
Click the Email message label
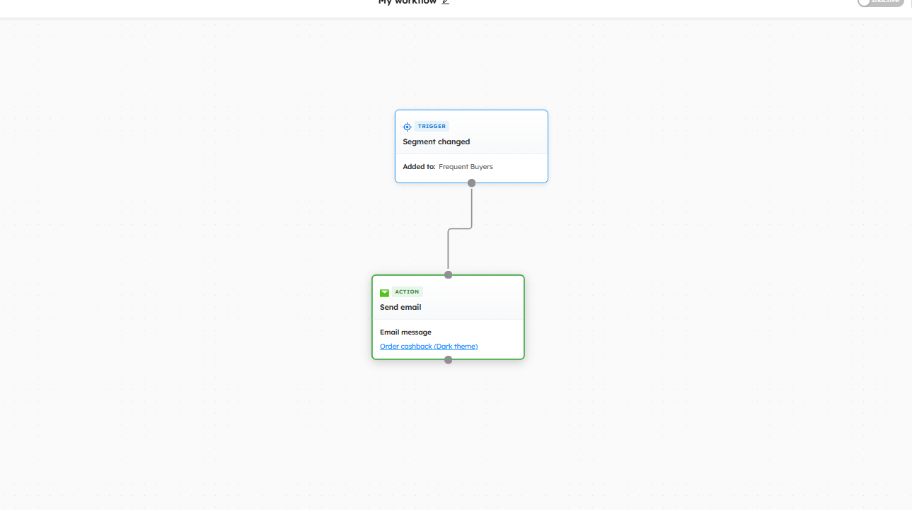[405, 332]
